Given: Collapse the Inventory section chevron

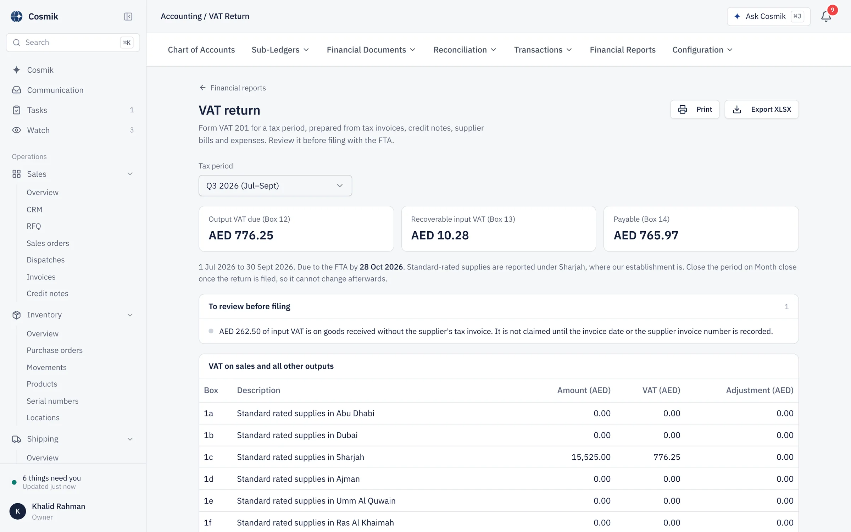Looking at the screenshot, I should (130, 315).
